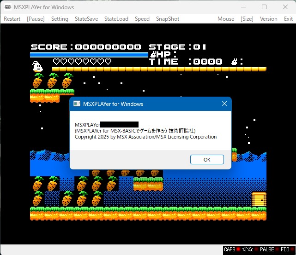296x255 pixels.
Task: Click StateSave in the menu bar
Action: (x=86, y=19)
